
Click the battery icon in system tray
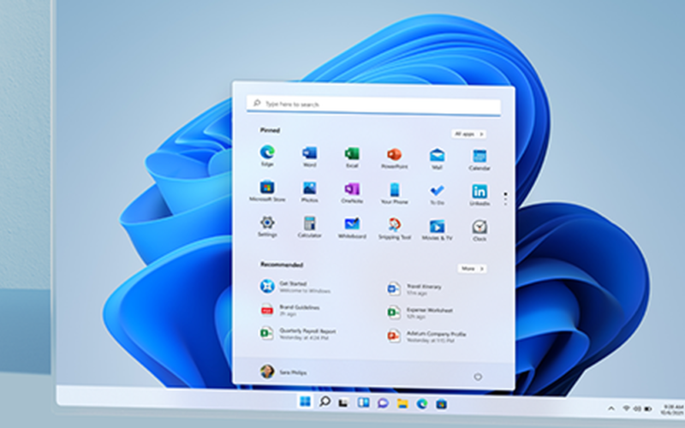coord(648,409)
